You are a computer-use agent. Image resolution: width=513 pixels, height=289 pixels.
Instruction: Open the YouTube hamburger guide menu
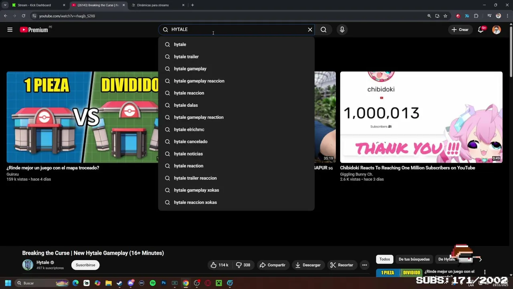tap(10, 30)
